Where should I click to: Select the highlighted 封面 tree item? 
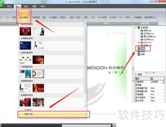(x=143, y=48)
